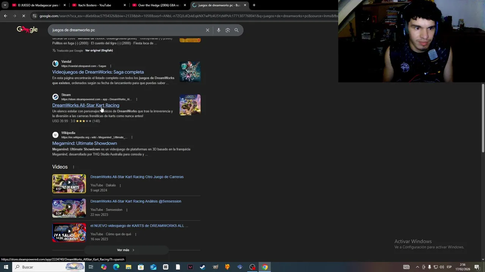Clear the search query with the X
This screenshot has height=272, width=485.
207,30
